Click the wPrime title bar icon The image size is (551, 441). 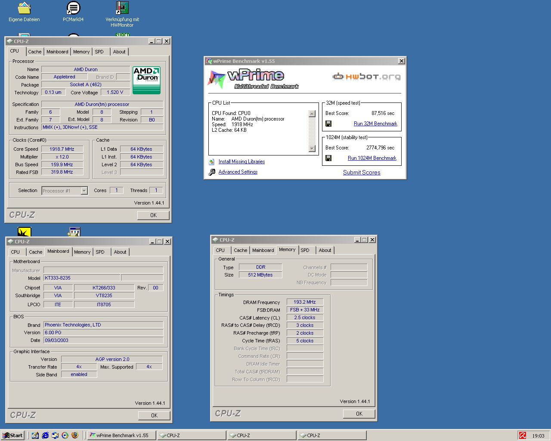[209, 61]
